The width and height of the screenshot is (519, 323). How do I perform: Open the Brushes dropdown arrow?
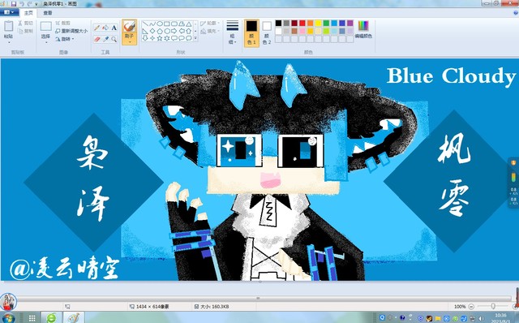(x=130, y=42)
